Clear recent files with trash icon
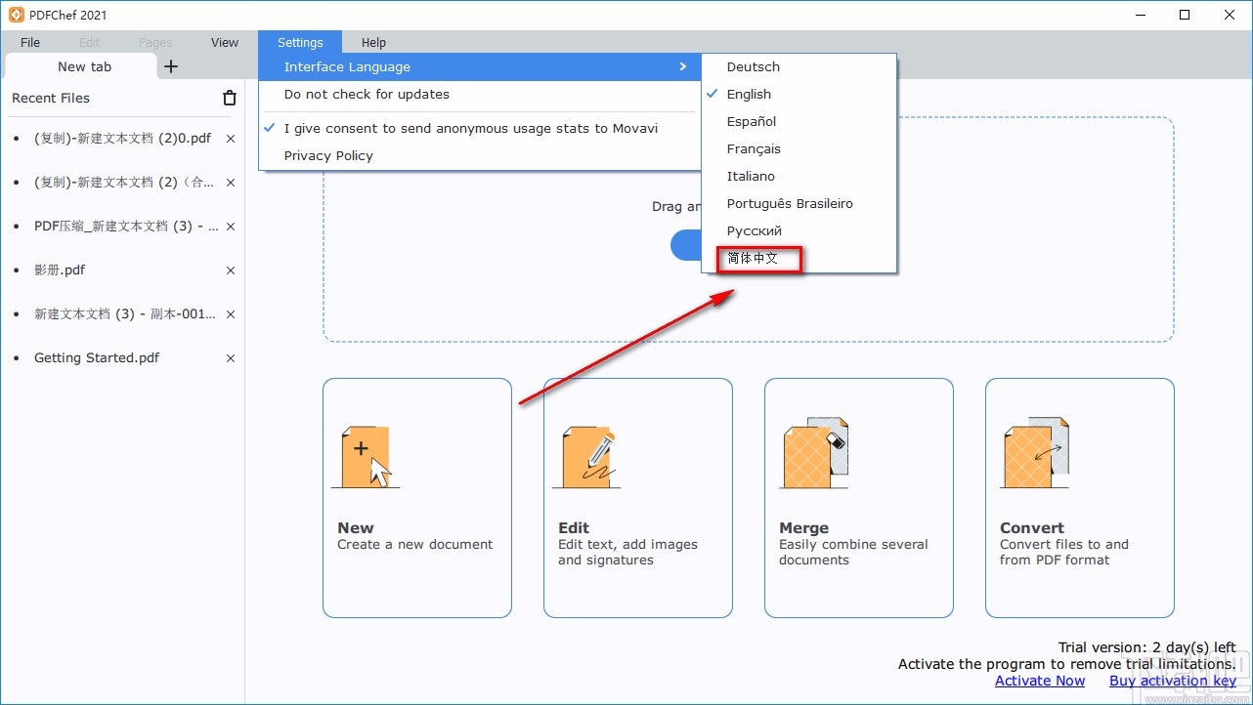 click(x=230, y=98)
